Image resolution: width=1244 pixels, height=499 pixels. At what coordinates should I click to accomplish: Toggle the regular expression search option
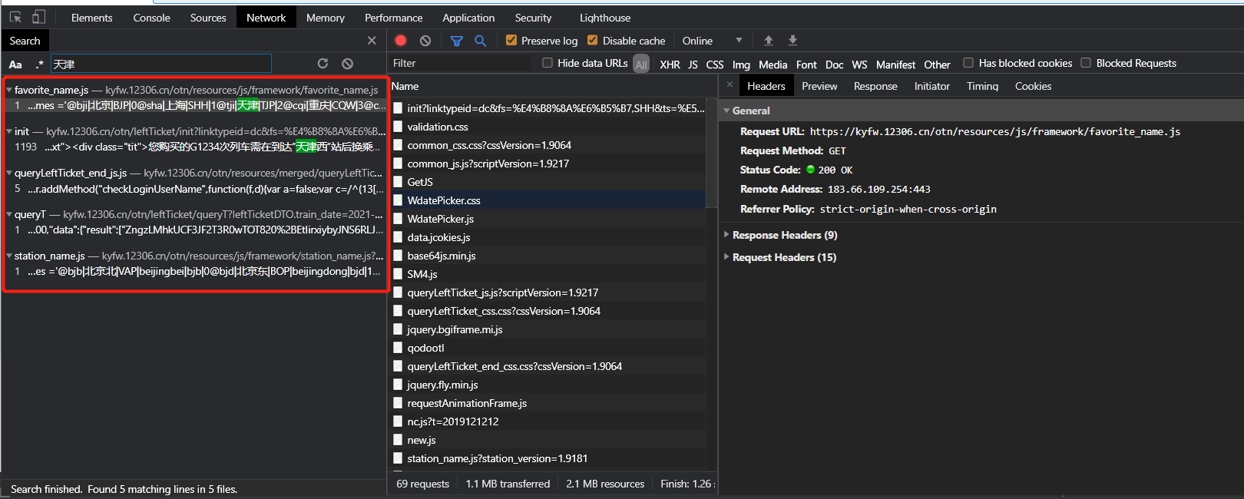click(39, 64)
